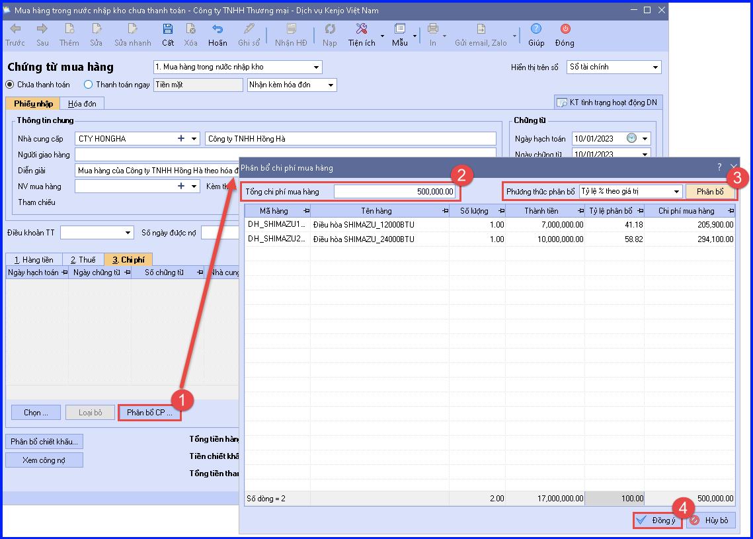Click the question mark help in Phân bổ dialog
The image size is (753, 539).
point(719,167)
